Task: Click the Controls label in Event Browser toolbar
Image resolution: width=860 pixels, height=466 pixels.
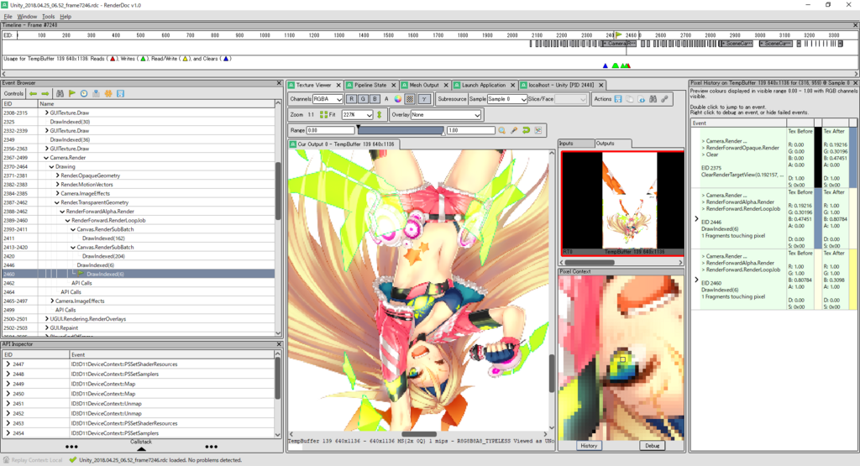Action: (13, 94)
